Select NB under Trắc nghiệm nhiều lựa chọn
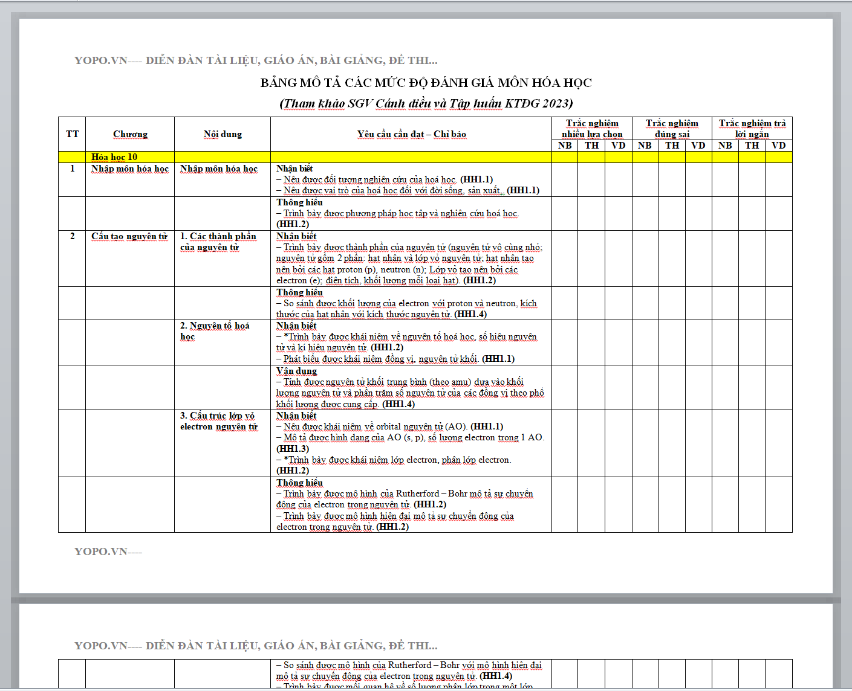Viewport: 852px width, 691px height. coord(565,146)
